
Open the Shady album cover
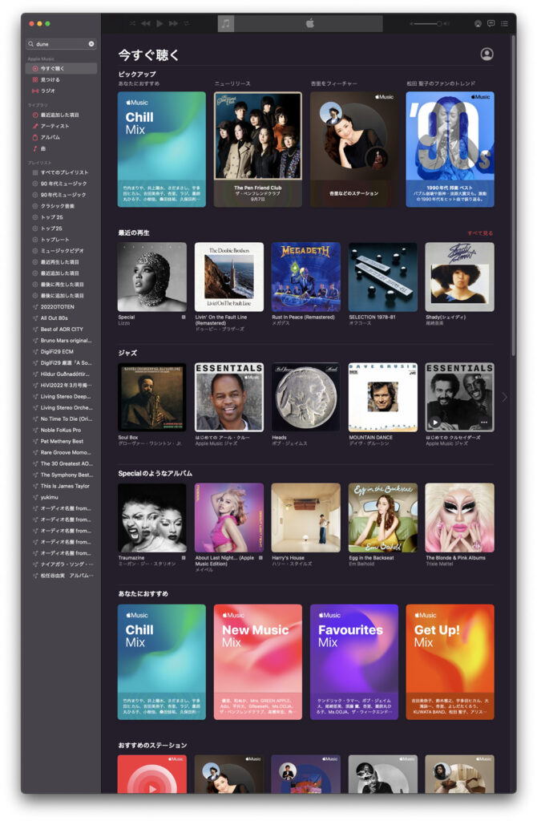click(459, 277)
